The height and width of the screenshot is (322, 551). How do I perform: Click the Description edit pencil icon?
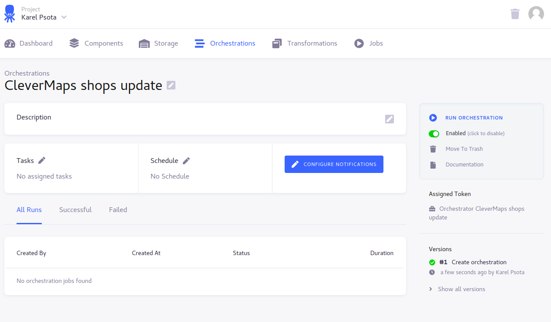(x=389, y=119)
